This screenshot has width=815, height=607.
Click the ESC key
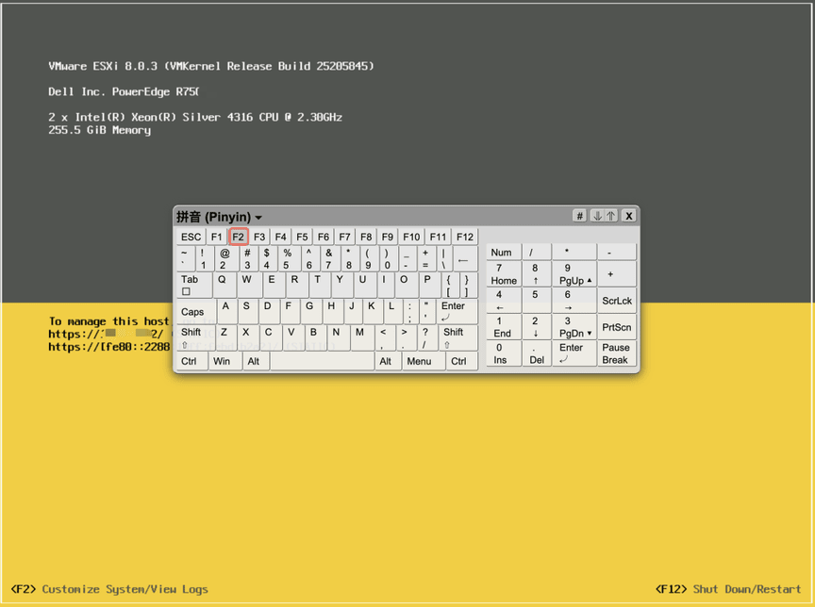coord(191,237)
